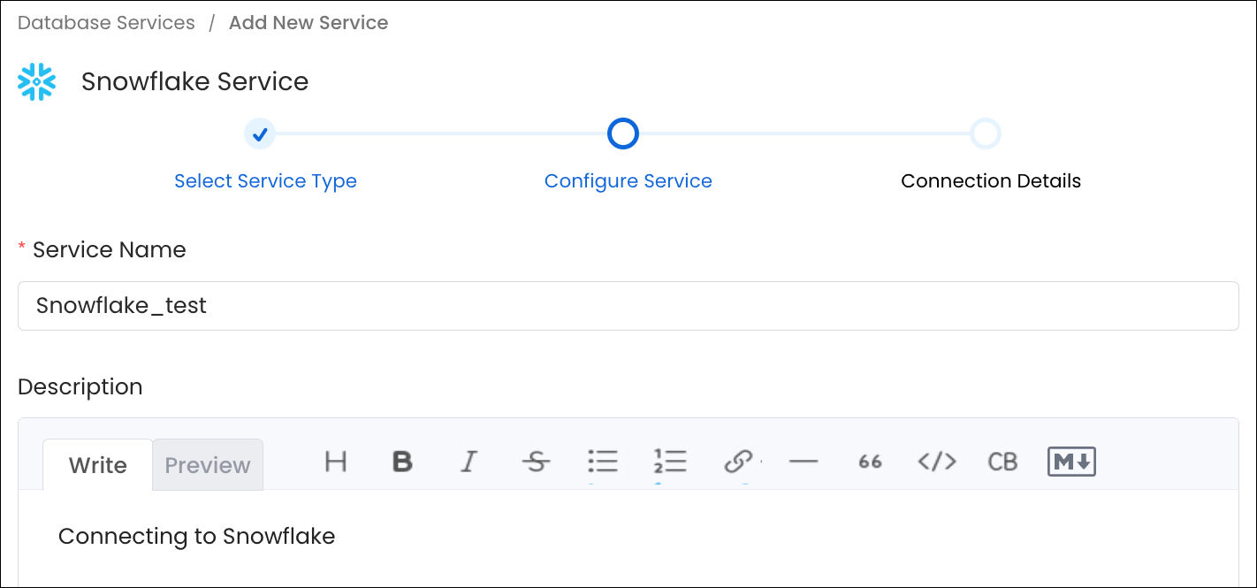Screen dimensions: 1257x588
Task: Insert a bulleted list
Action: point(604,461)
